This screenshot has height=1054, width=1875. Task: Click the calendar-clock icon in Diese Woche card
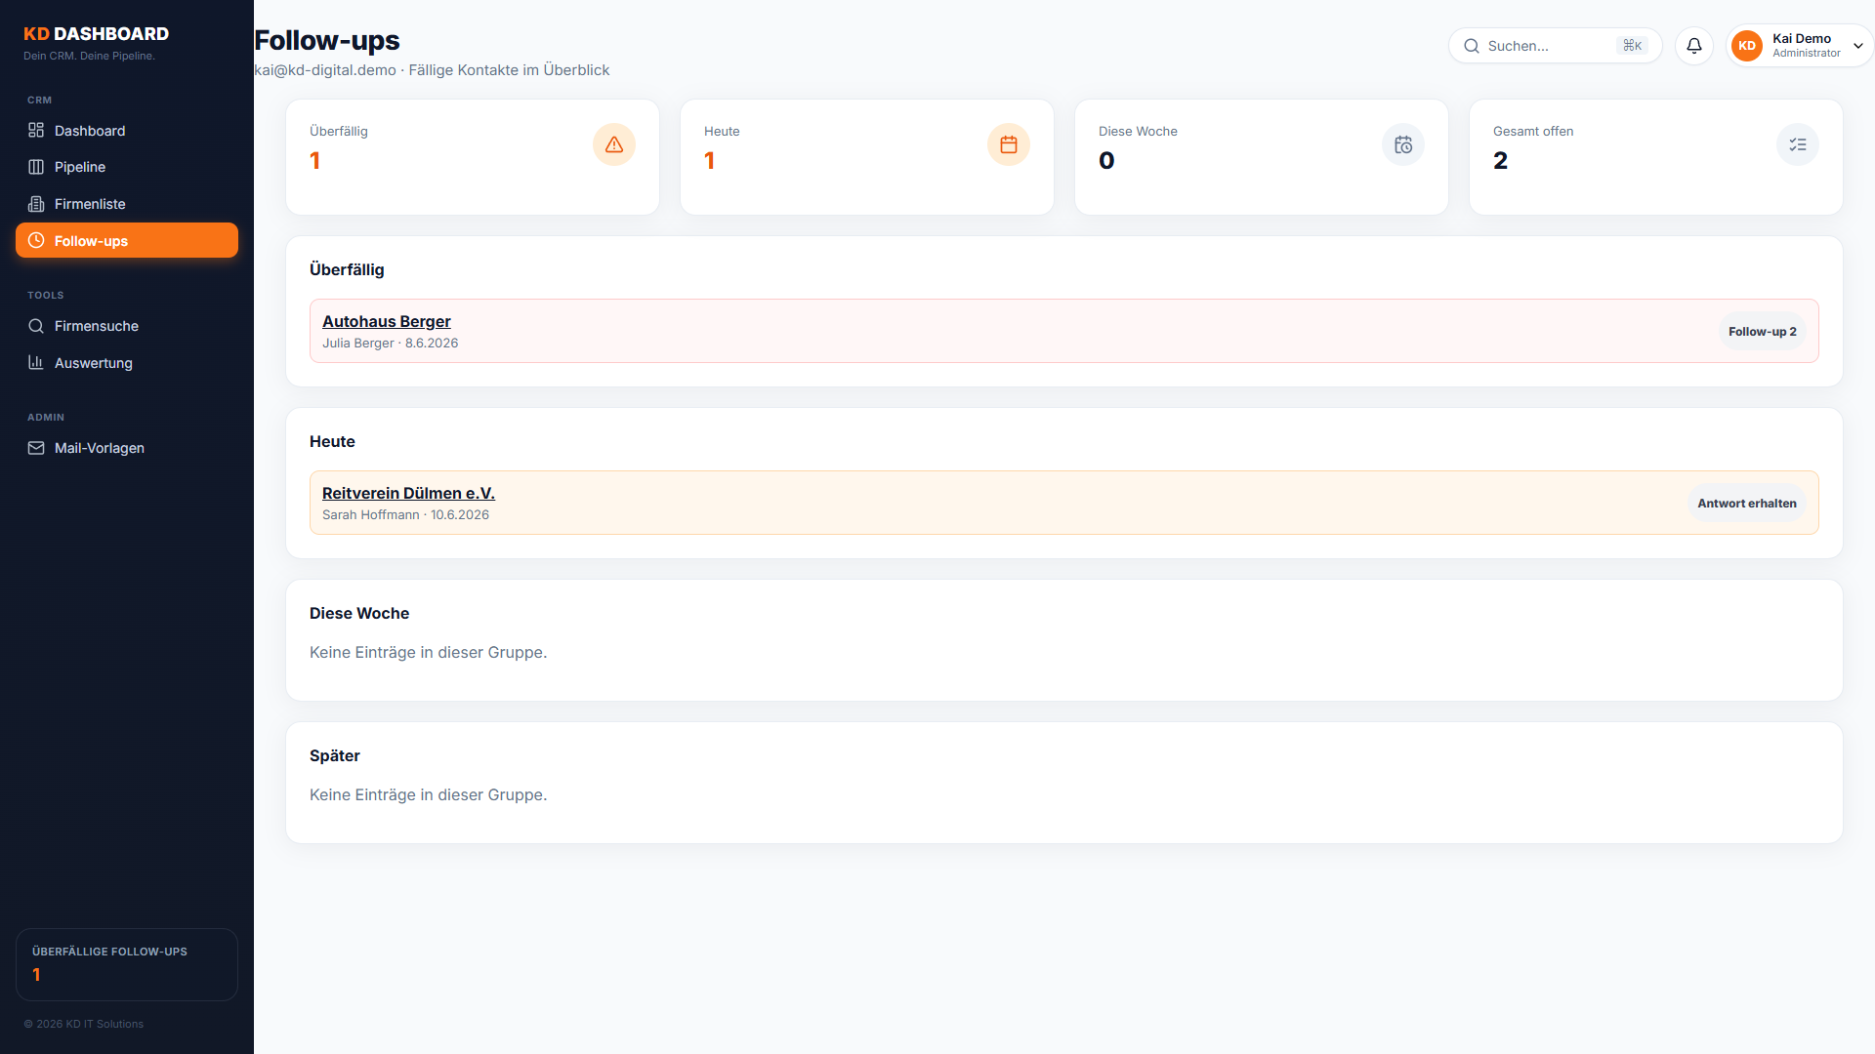coord(1403,144)
